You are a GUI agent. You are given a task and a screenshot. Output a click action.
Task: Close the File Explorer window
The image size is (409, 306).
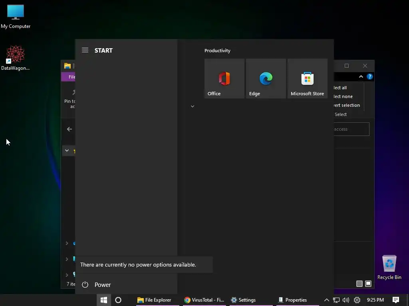[365, 66]
